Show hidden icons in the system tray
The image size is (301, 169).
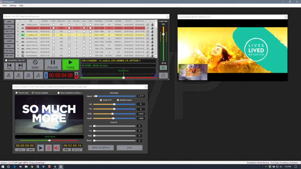(x=266, y=167)
